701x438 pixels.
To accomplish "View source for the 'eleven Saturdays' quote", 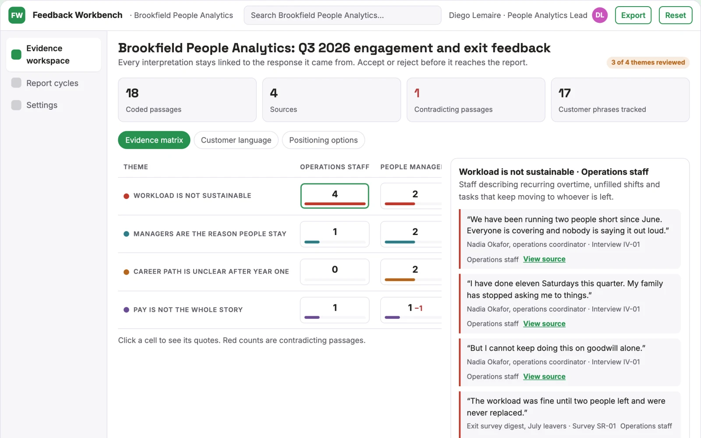I will click(x=544, y=324).
